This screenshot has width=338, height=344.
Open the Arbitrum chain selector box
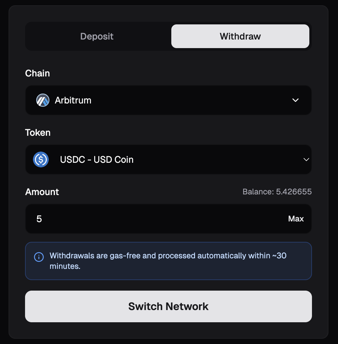(168, 100)
